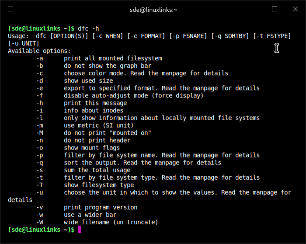
Task: Click the '-M' option flag
Action: click(x=40, y=133)
